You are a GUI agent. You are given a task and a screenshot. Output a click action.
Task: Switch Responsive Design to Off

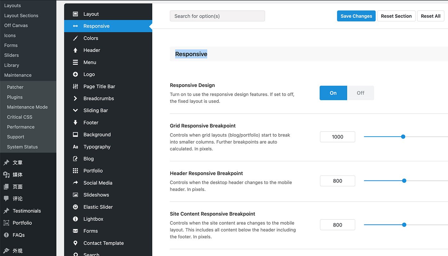pos(360,93)
